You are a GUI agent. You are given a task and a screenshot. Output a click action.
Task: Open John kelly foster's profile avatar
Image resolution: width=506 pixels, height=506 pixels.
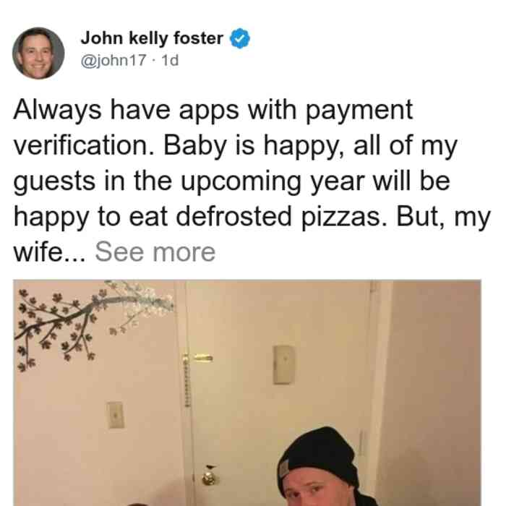(38, 53)
